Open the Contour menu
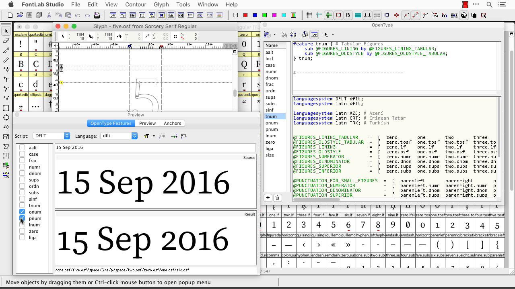Image resolution: width=515 pixels, height=289 pixels. click(136, 4)
